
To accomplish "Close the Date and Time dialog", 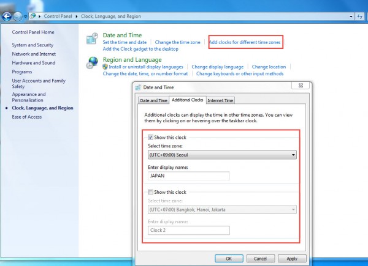I will (x=301, y=86).
